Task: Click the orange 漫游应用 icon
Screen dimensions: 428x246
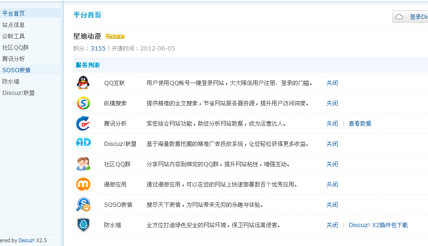Action: 83,184
